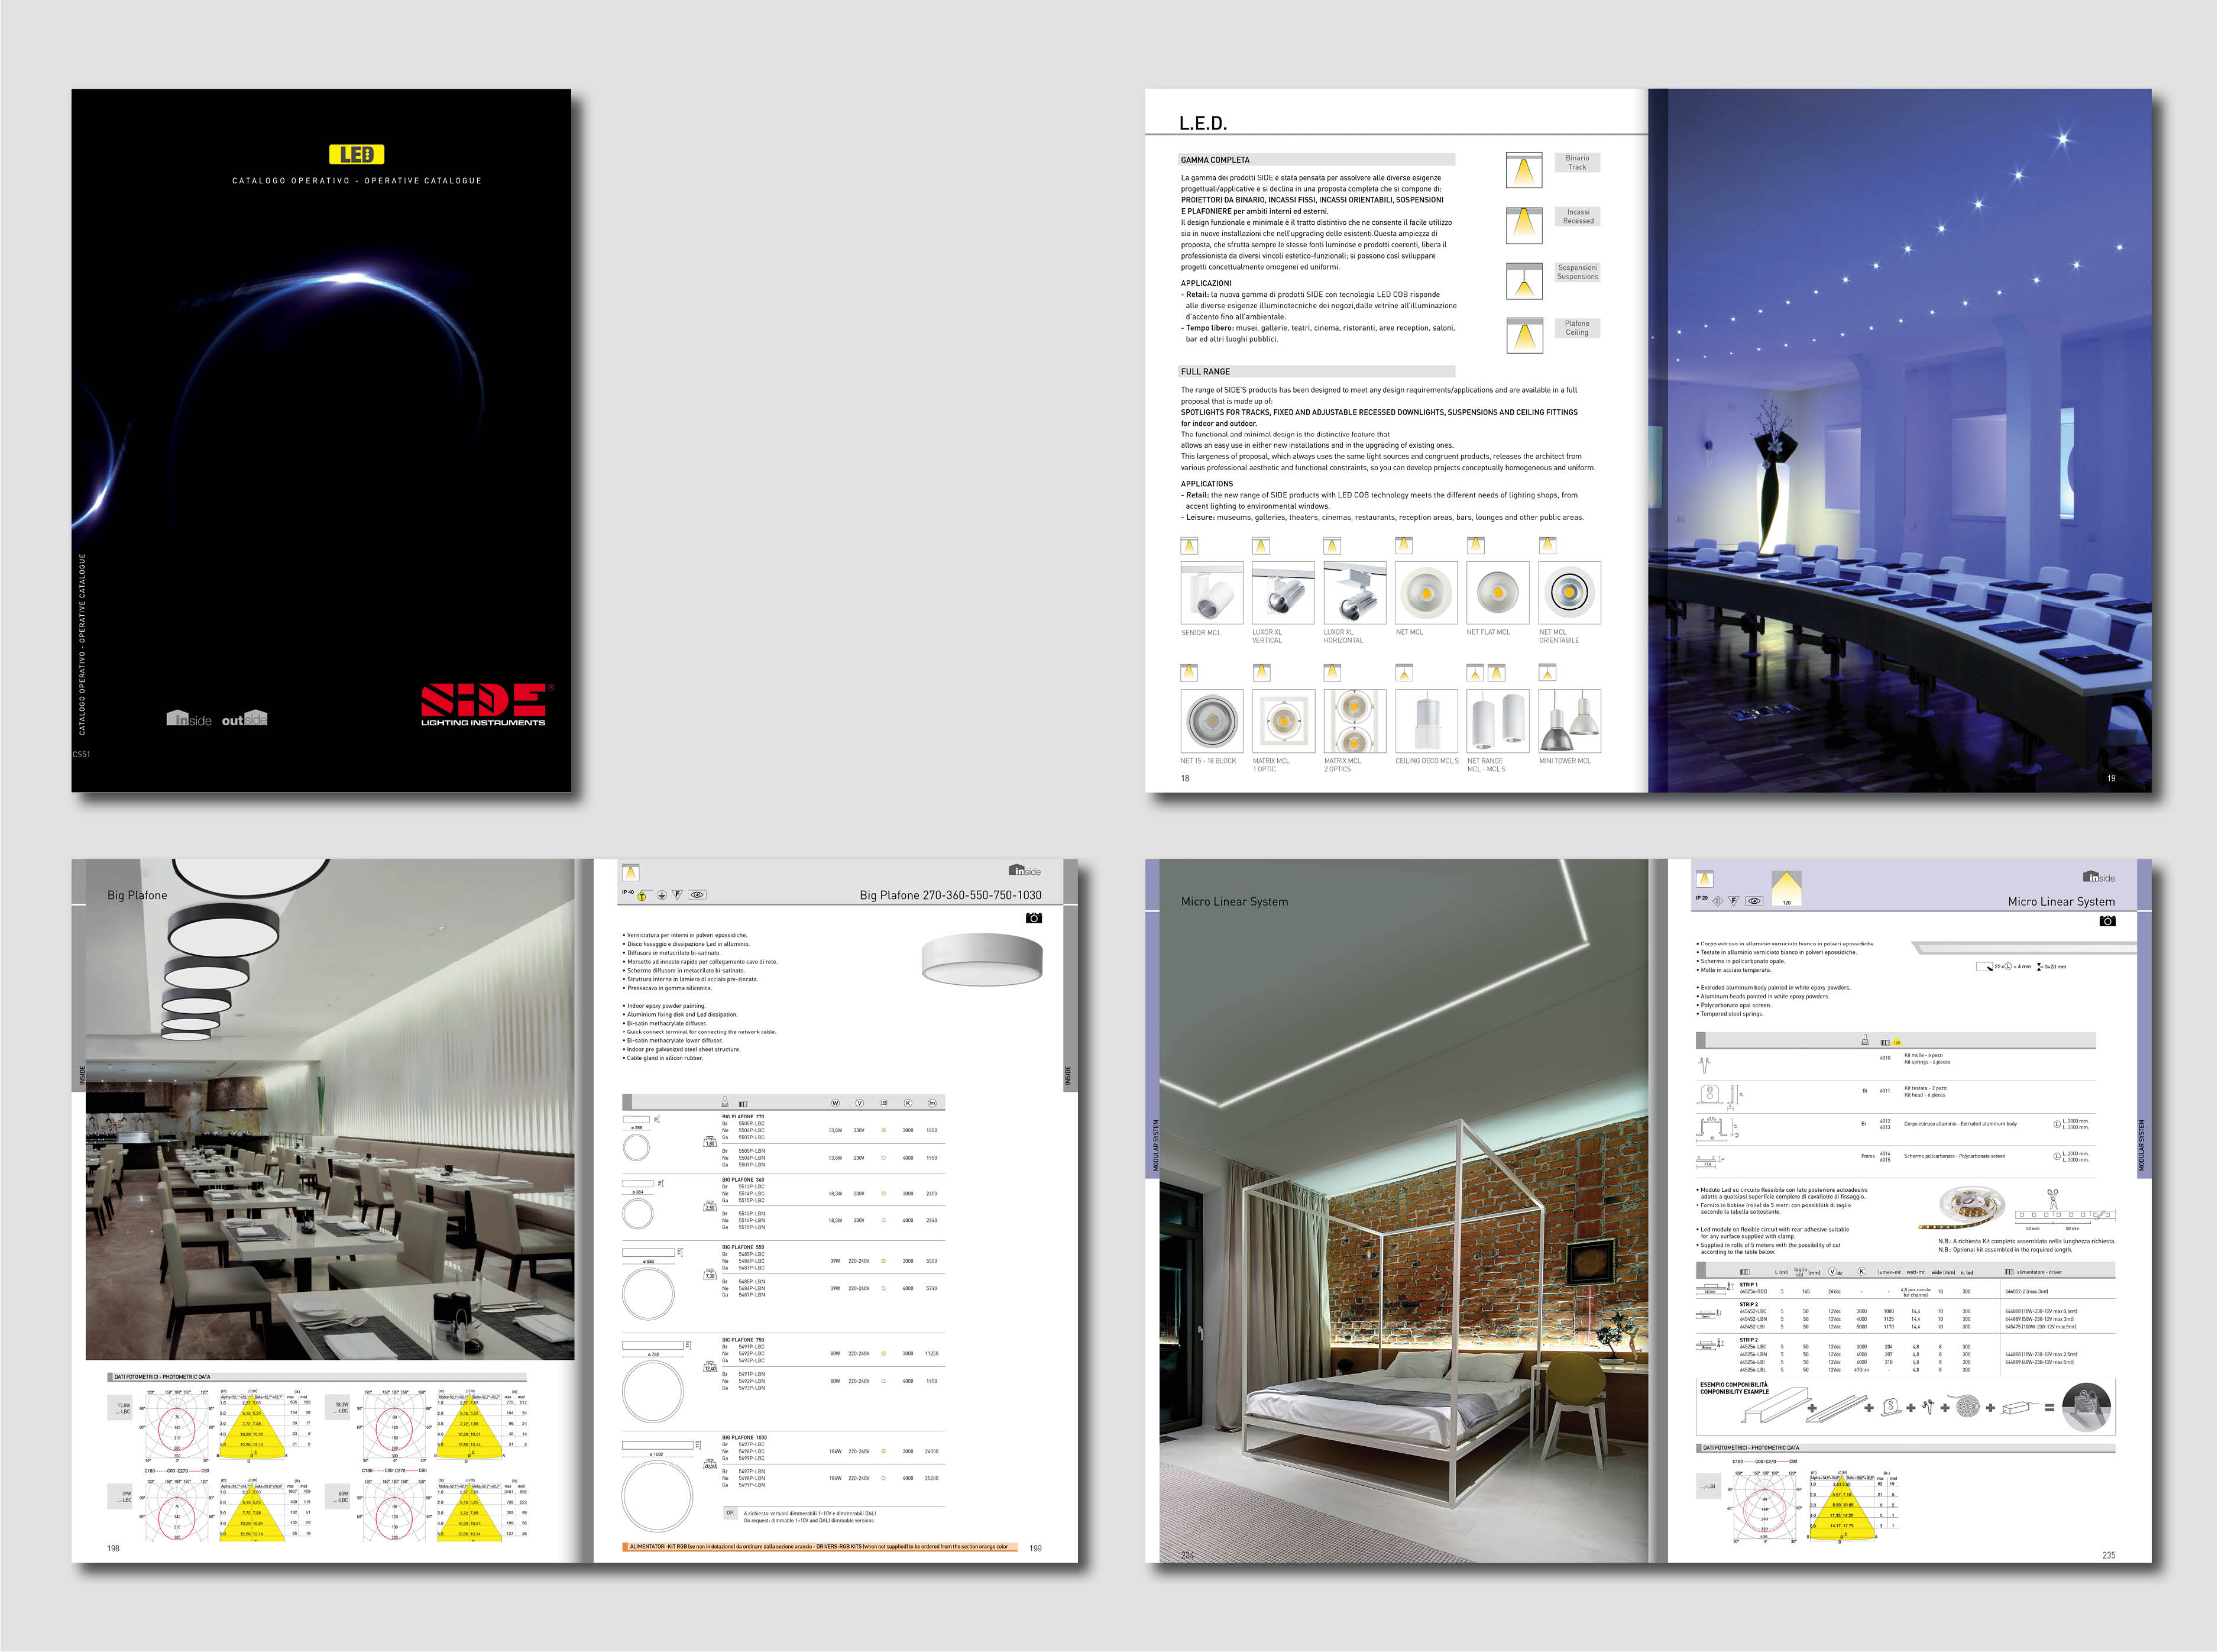
Task: Click the eye icon on the Big Plafone header
Action: point(698,895)
